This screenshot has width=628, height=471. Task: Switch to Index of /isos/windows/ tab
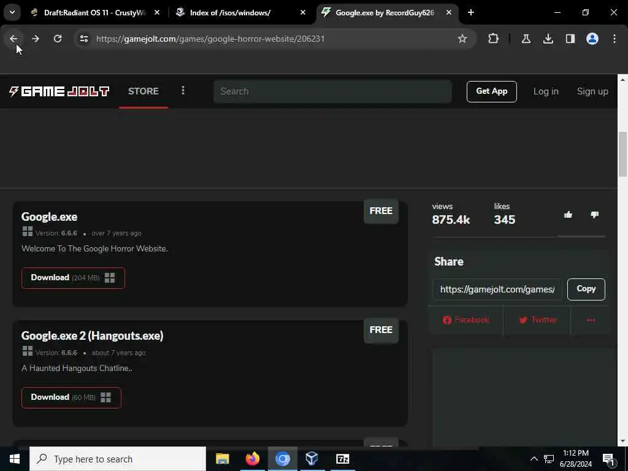(x=241, y=12)
